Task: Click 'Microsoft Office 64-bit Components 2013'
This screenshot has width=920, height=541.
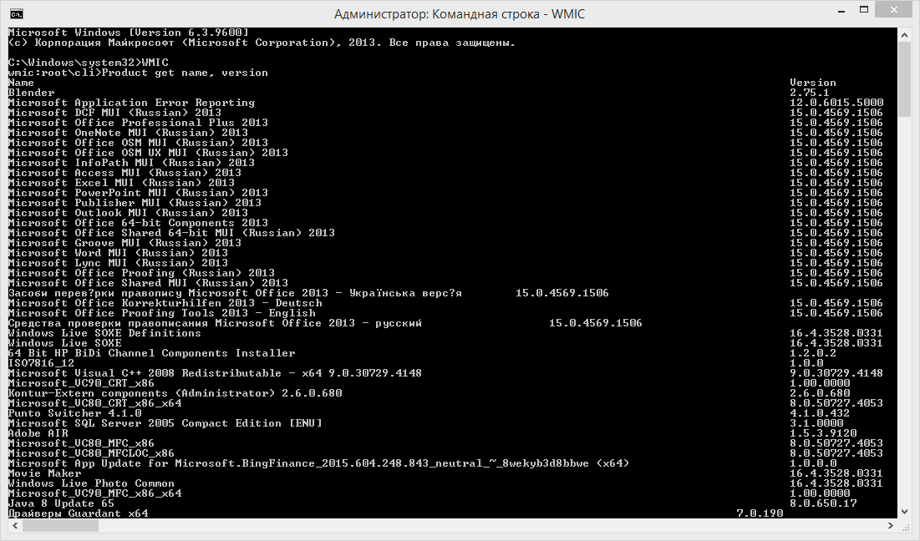Action: [x=138, y=223]
